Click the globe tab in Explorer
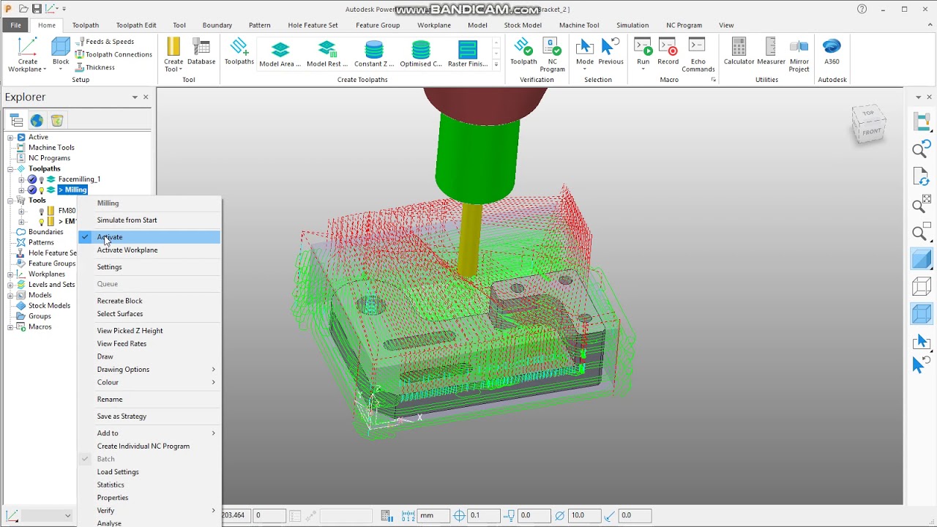Viewport: 937px width, 527px height. 37,121
